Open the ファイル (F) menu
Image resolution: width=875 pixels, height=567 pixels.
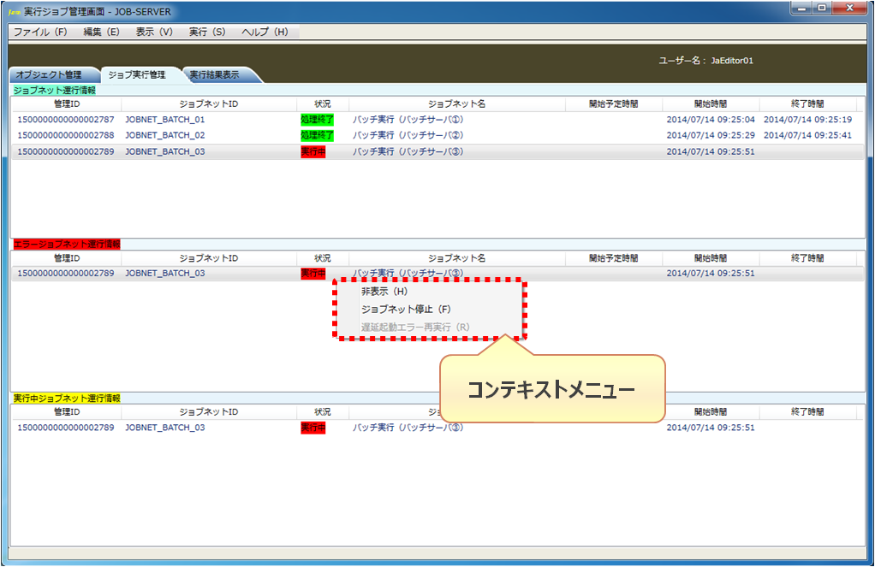pyautogui.click(x=40, y=32)
